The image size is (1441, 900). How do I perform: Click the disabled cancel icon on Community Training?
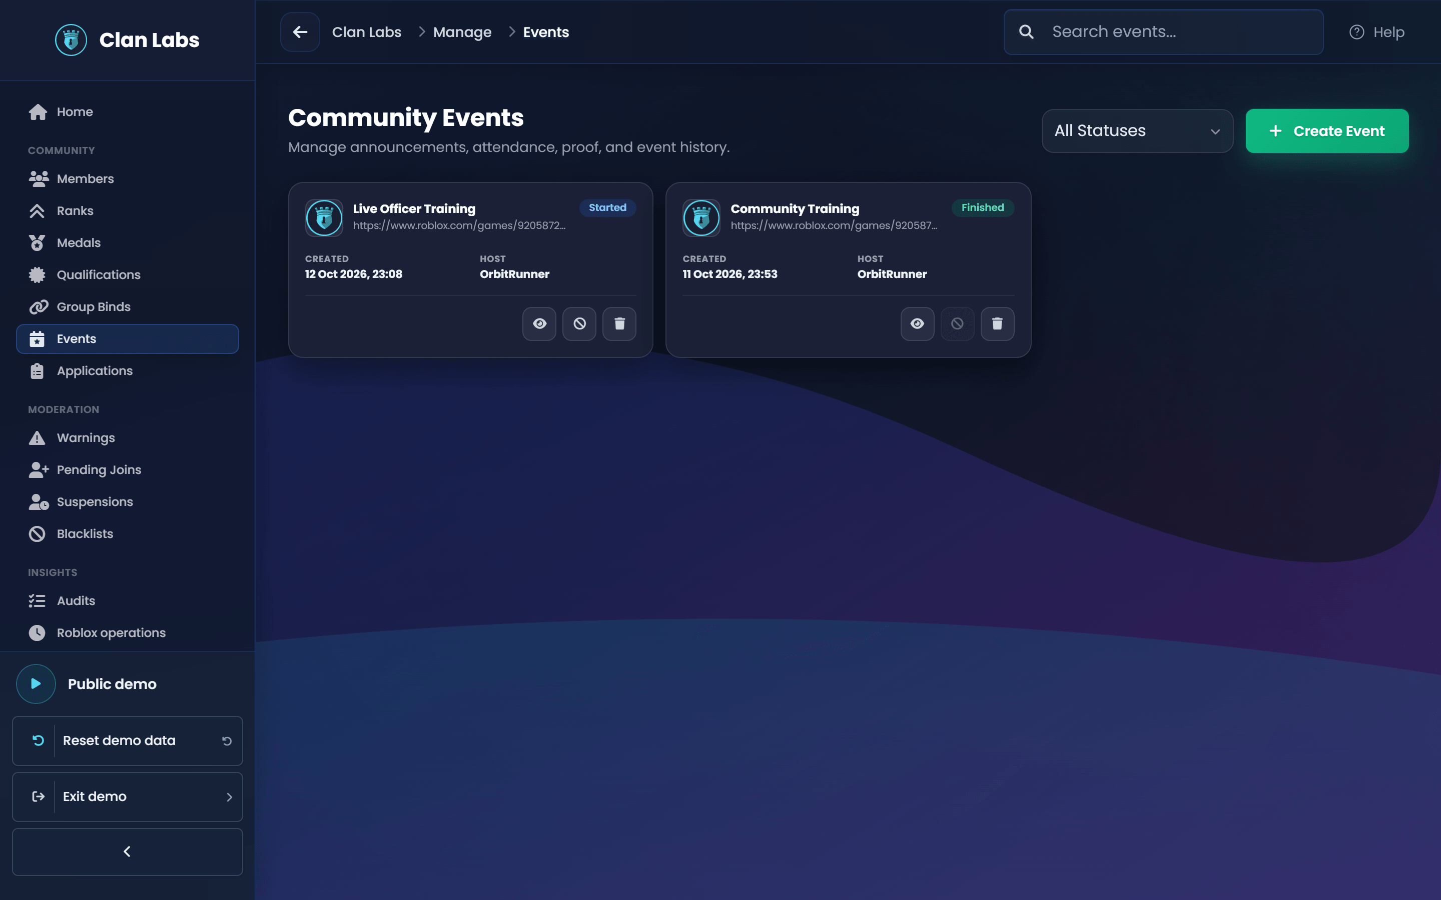(958, 324)
